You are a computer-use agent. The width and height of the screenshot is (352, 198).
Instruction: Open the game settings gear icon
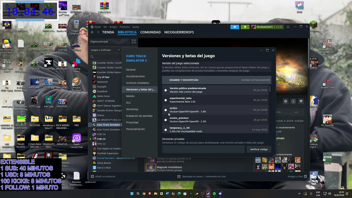[x=285, y=101]
